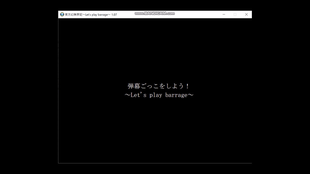Click the text '弾幕ごっこをしよう！'

pos(159,86)
